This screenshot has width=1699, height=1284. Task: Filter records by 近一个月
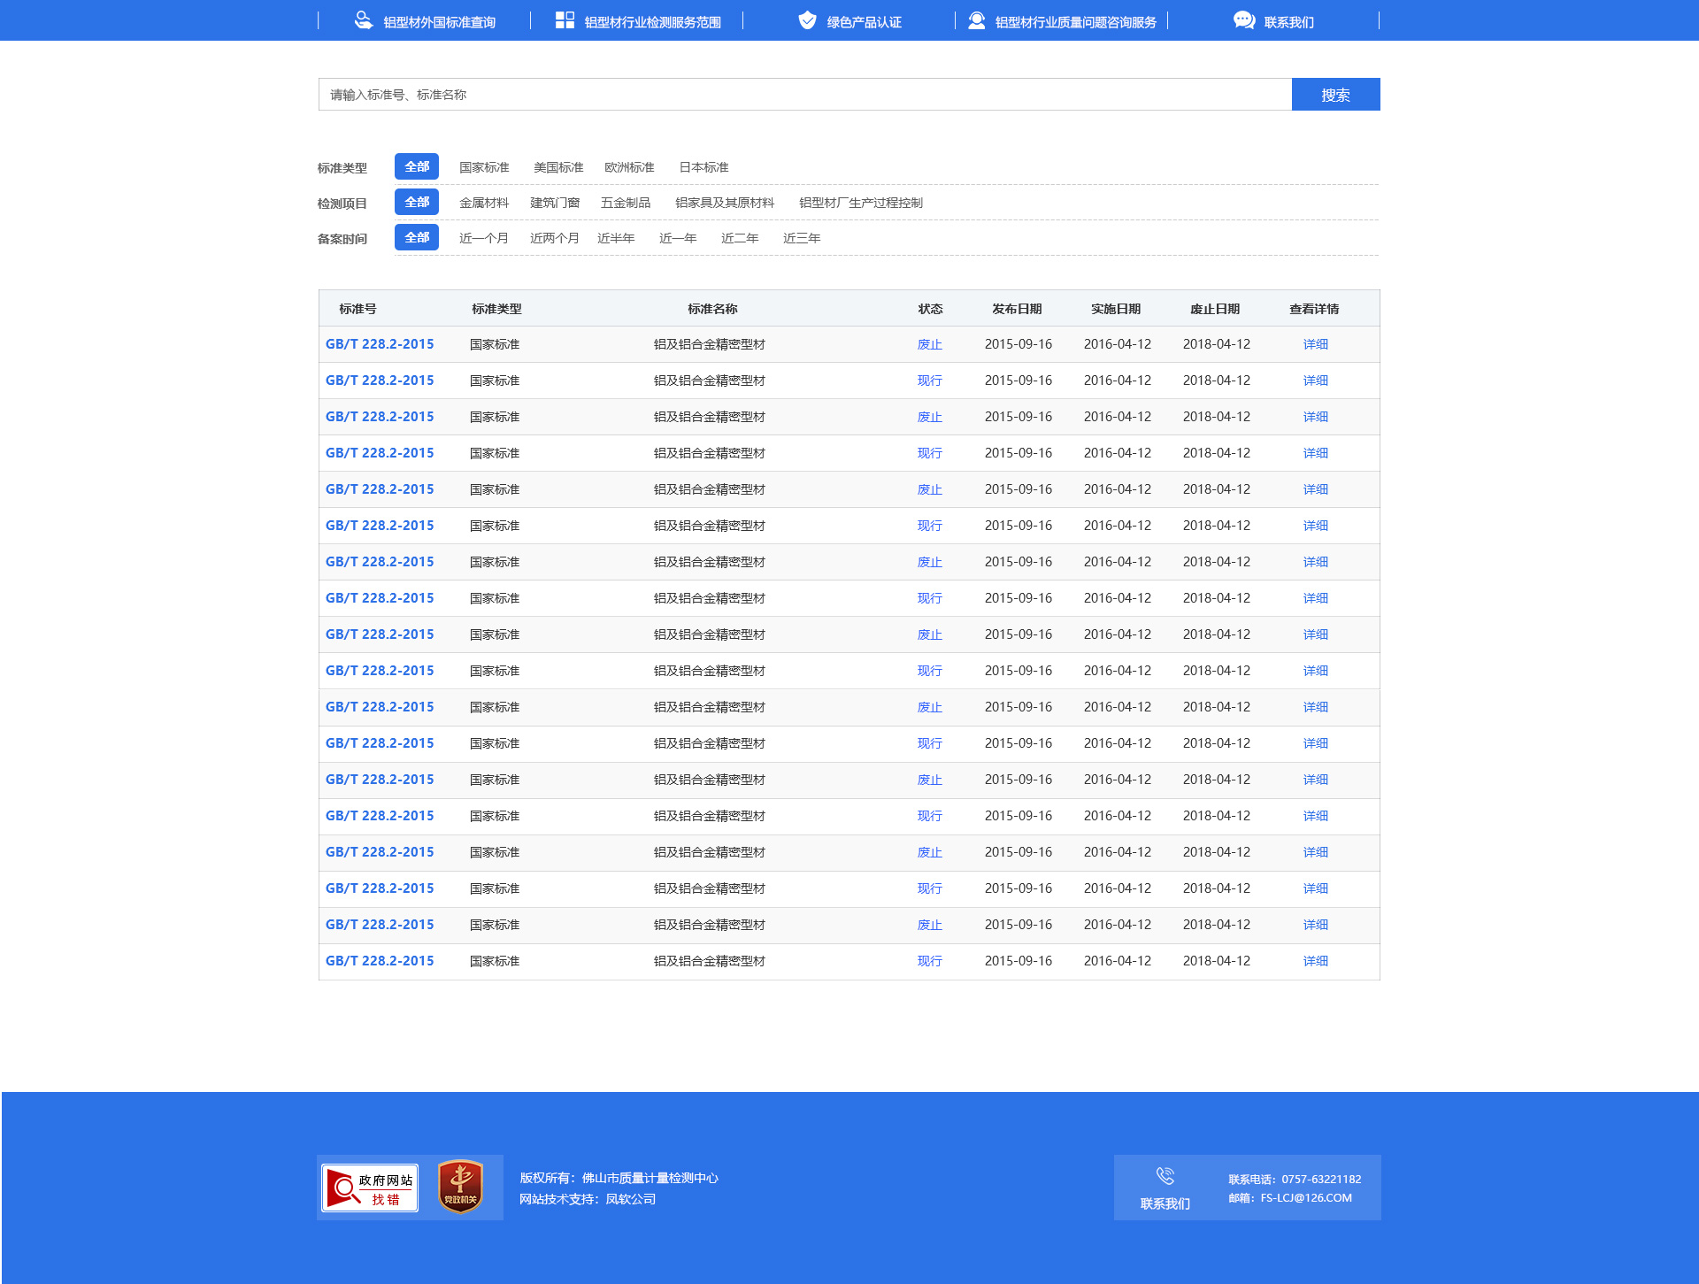coord(484,238)
